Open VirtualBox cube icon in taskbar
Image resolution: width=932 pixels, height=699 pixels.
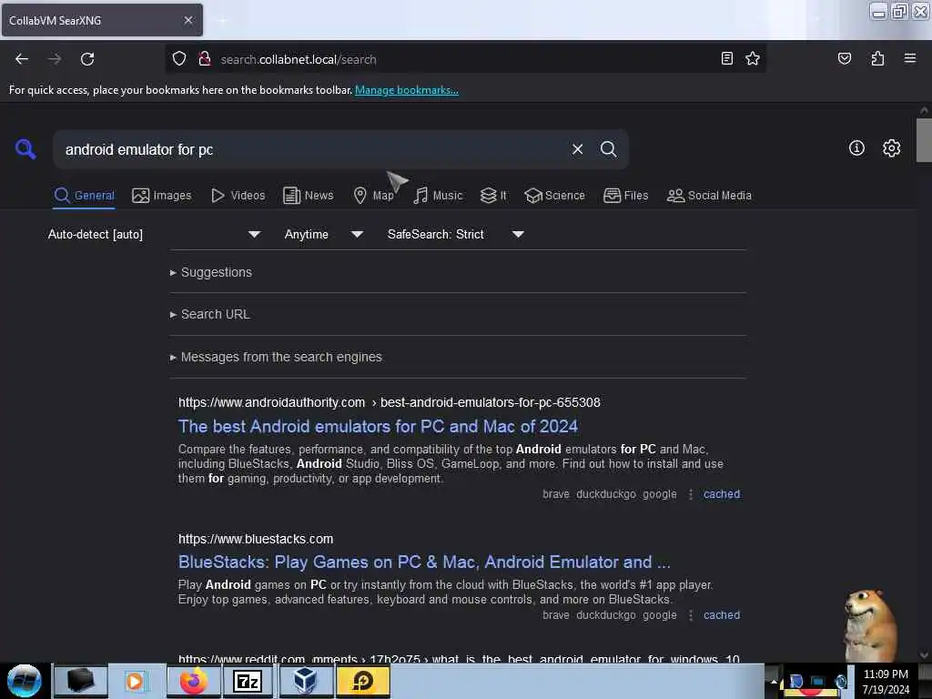coord(305,681)
